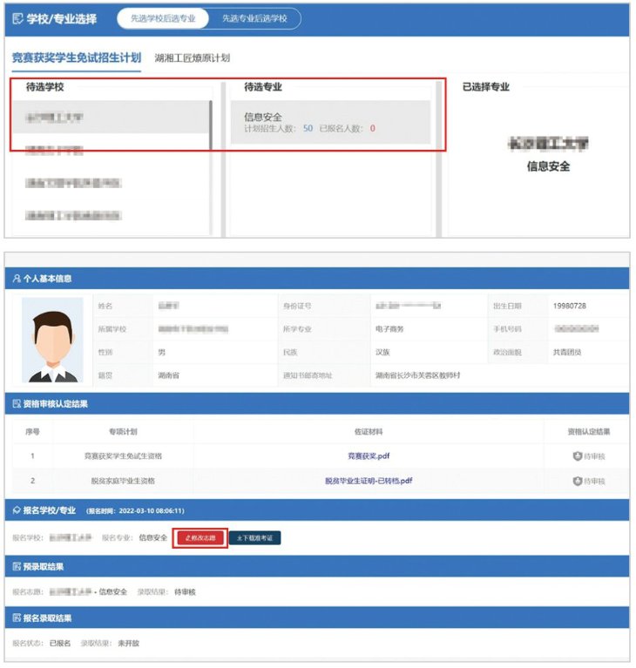The width and height of the screenshot is (636, 668).
Task: Choose the 信息安全 major in 待选专业
Action: tap(330, 122)
